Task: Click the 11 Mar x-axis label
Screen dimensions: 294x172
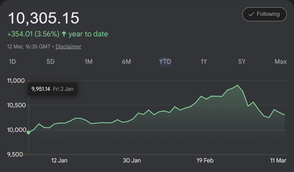Action: point(278,161)
